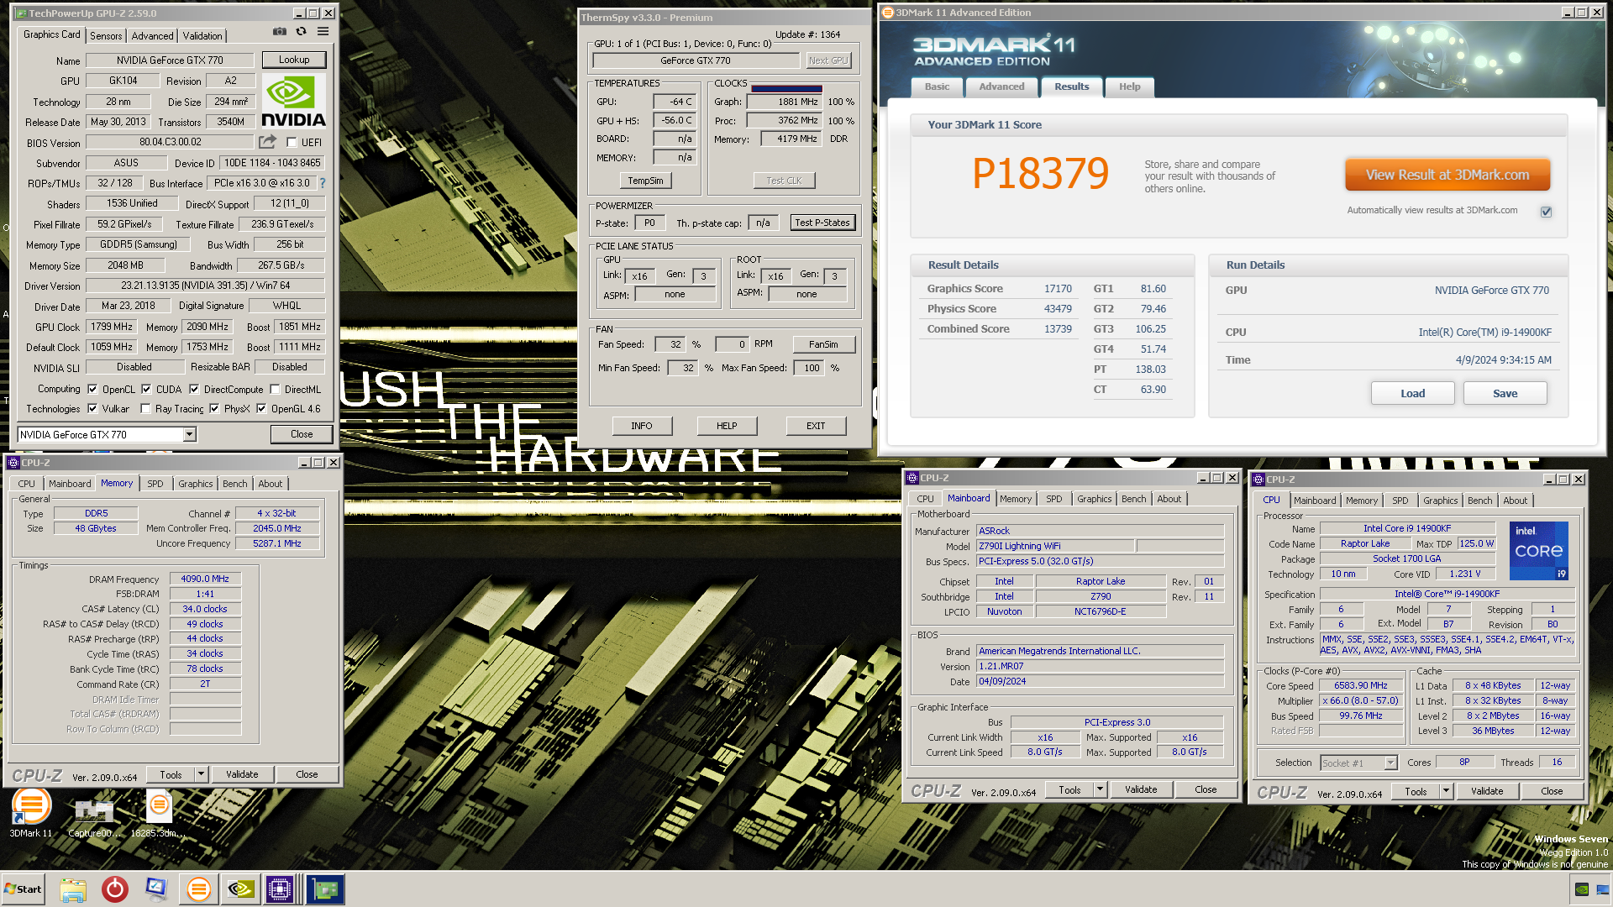Screen dimensions: 1613x907
Task: Click the GPU-Z title bar icon
Action: click(x=21, y=13)
